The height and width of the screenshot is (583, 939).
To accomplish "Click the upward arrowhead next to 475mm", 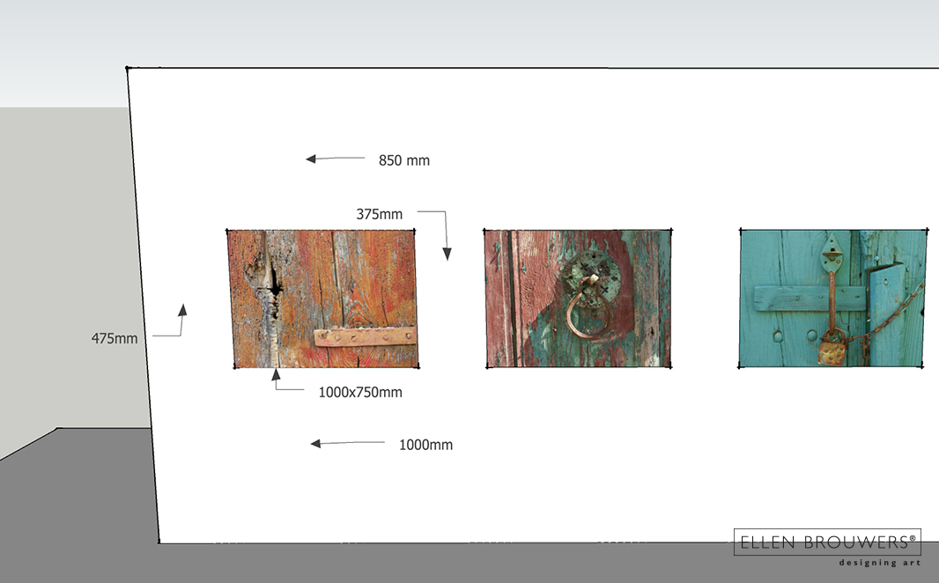I will click(183, 310).
